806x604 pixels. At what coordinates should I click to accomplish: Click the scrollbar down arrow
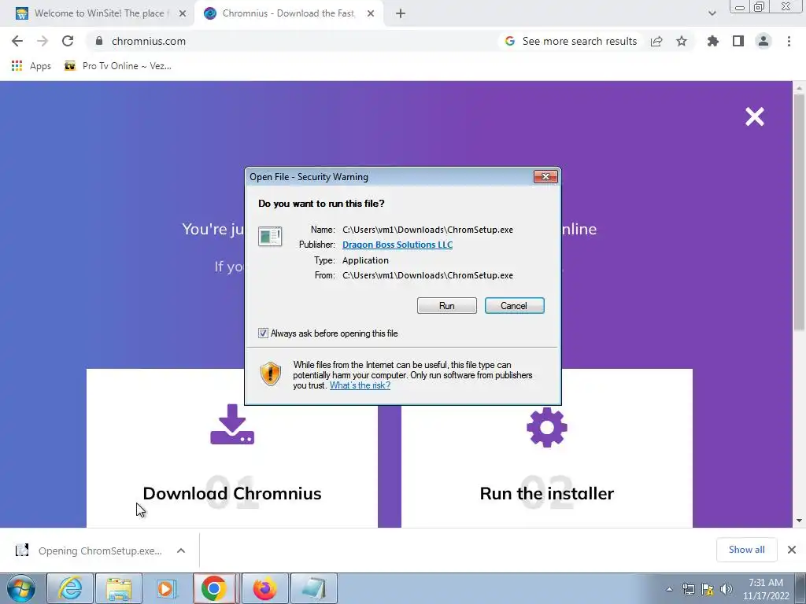799,521
